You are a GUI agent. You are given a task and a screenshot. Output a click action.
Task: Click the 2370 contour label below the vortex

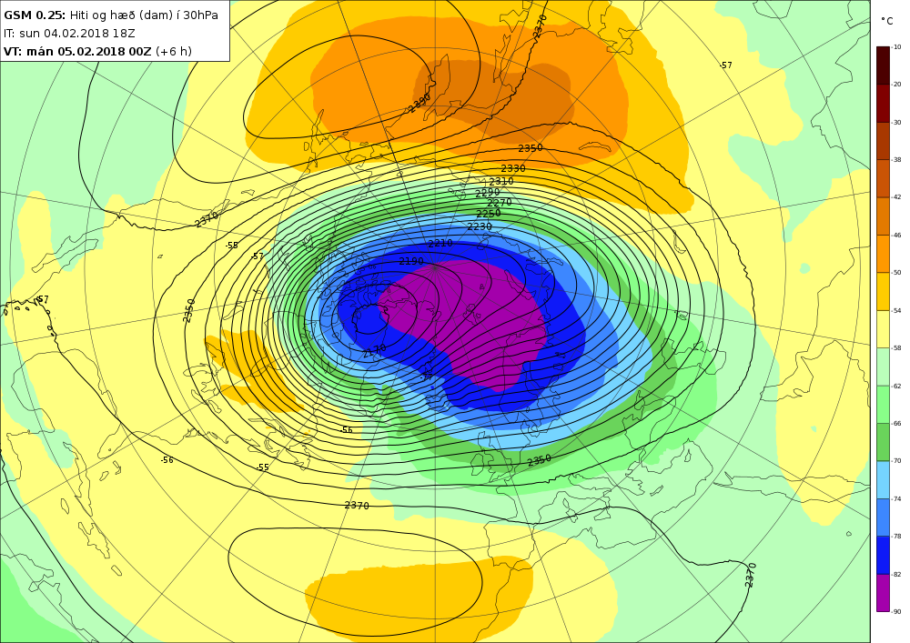[357, 506]
